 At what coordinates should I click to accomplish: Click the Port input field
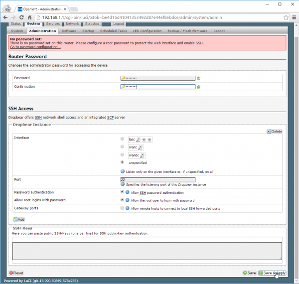pyautogui.click(x=157, y=180)
